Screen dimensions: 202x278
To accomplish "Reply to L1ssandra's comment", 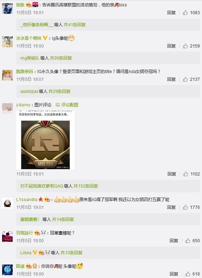I will coord(171,207).
